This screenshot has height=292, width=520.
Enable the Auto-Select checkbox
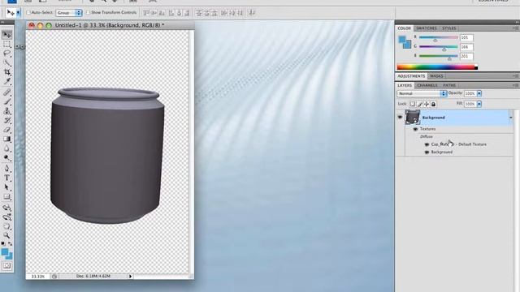click(x=28, y=13)
